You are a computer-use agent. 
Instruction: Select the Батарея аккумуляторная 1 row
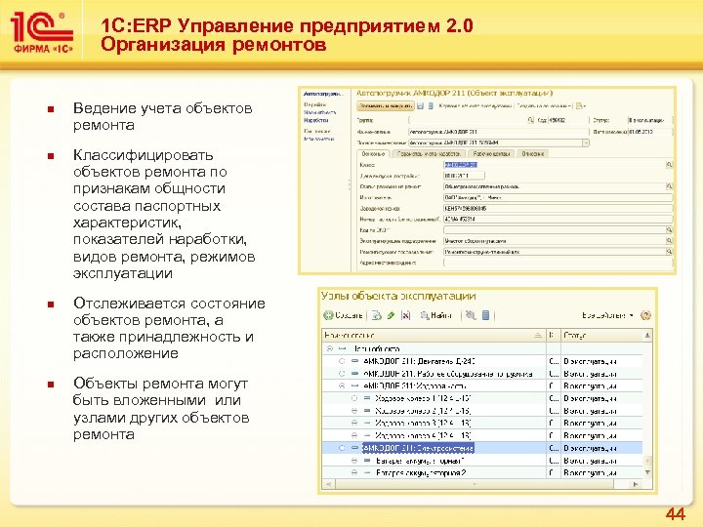482,461
